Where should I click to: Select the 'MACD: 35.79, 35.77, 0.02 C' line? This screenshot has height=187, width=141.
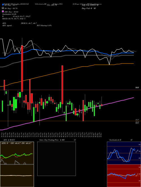point(14,19)
